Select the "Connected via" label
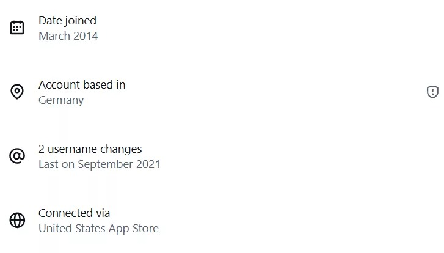The height and width of the screenshot is (253, 444). 74,213
